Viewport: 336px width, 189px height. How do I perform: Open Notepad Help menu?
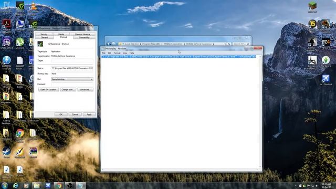[x=132, y=53]
